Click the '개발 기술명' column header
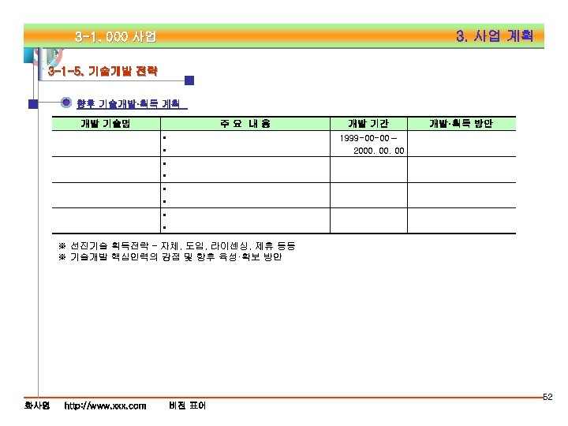 pos(106,124)
